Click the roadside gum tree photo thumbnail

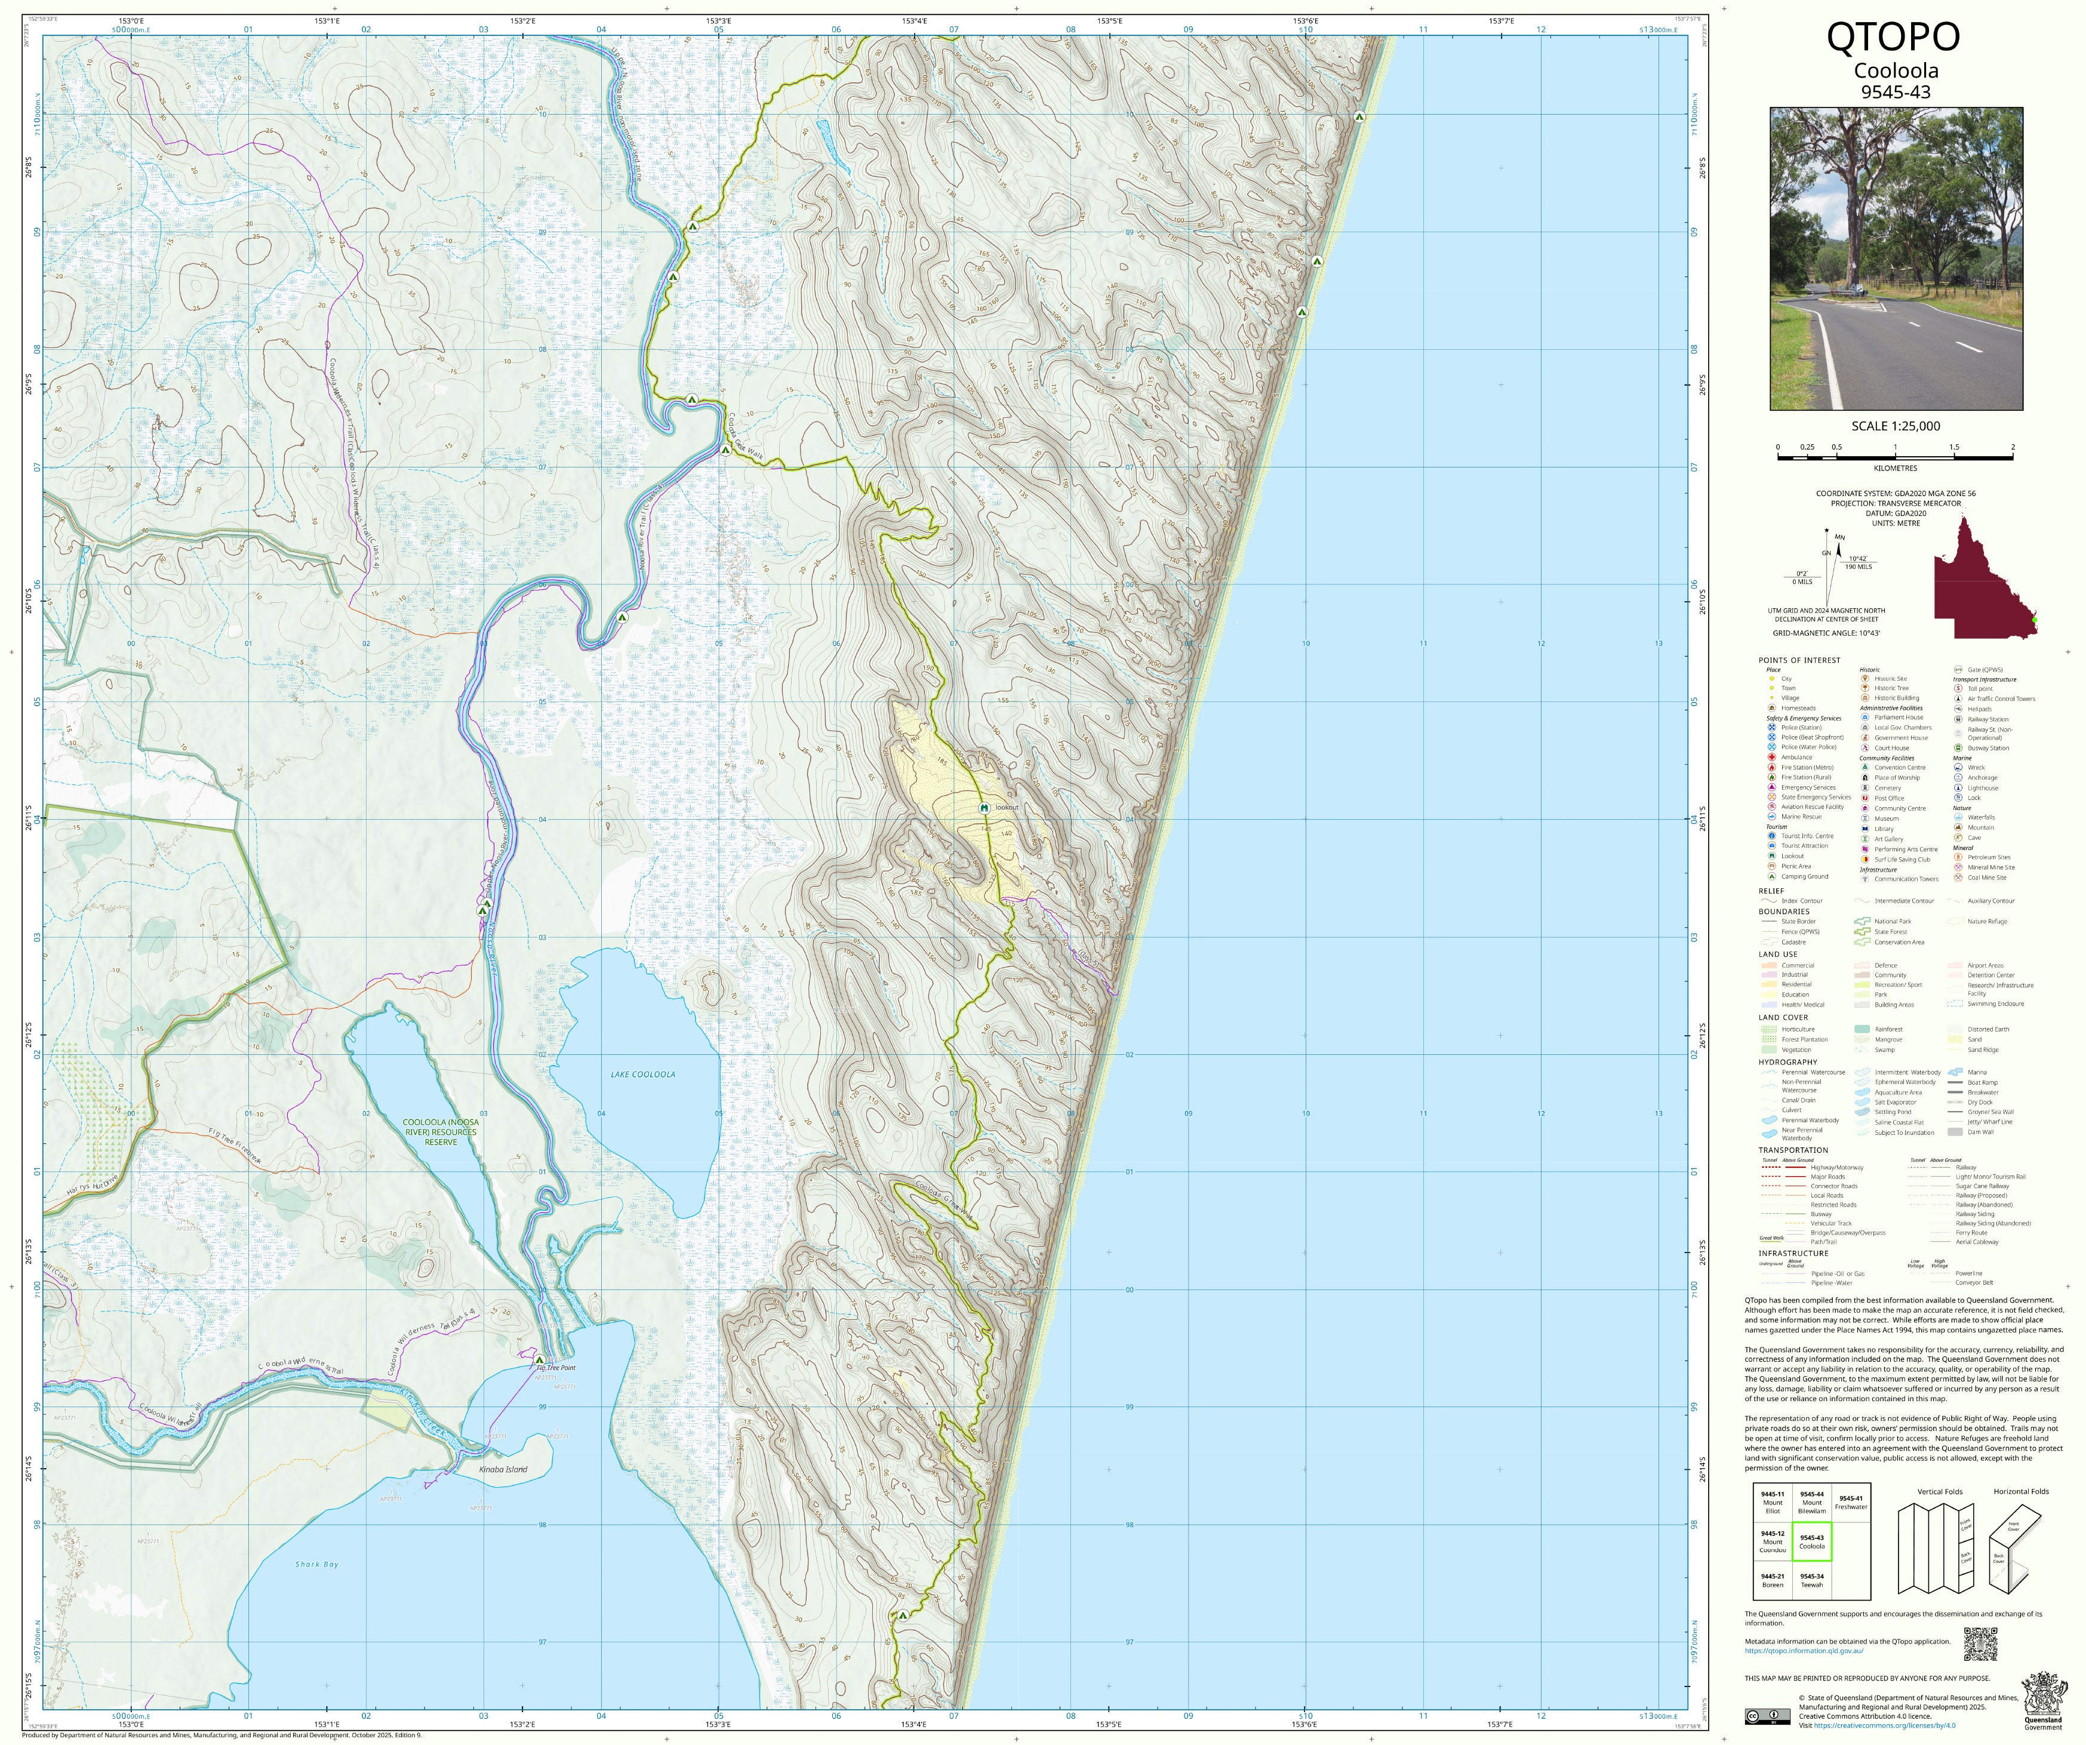pos(1896,258)
